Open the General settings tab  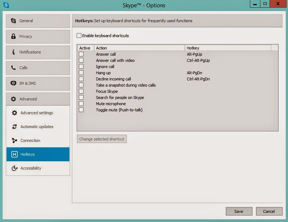click(x=38, y=21)
